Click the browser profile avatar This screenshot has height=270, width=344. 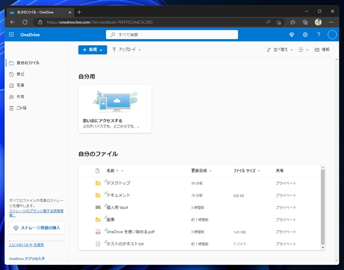[318, 22]
